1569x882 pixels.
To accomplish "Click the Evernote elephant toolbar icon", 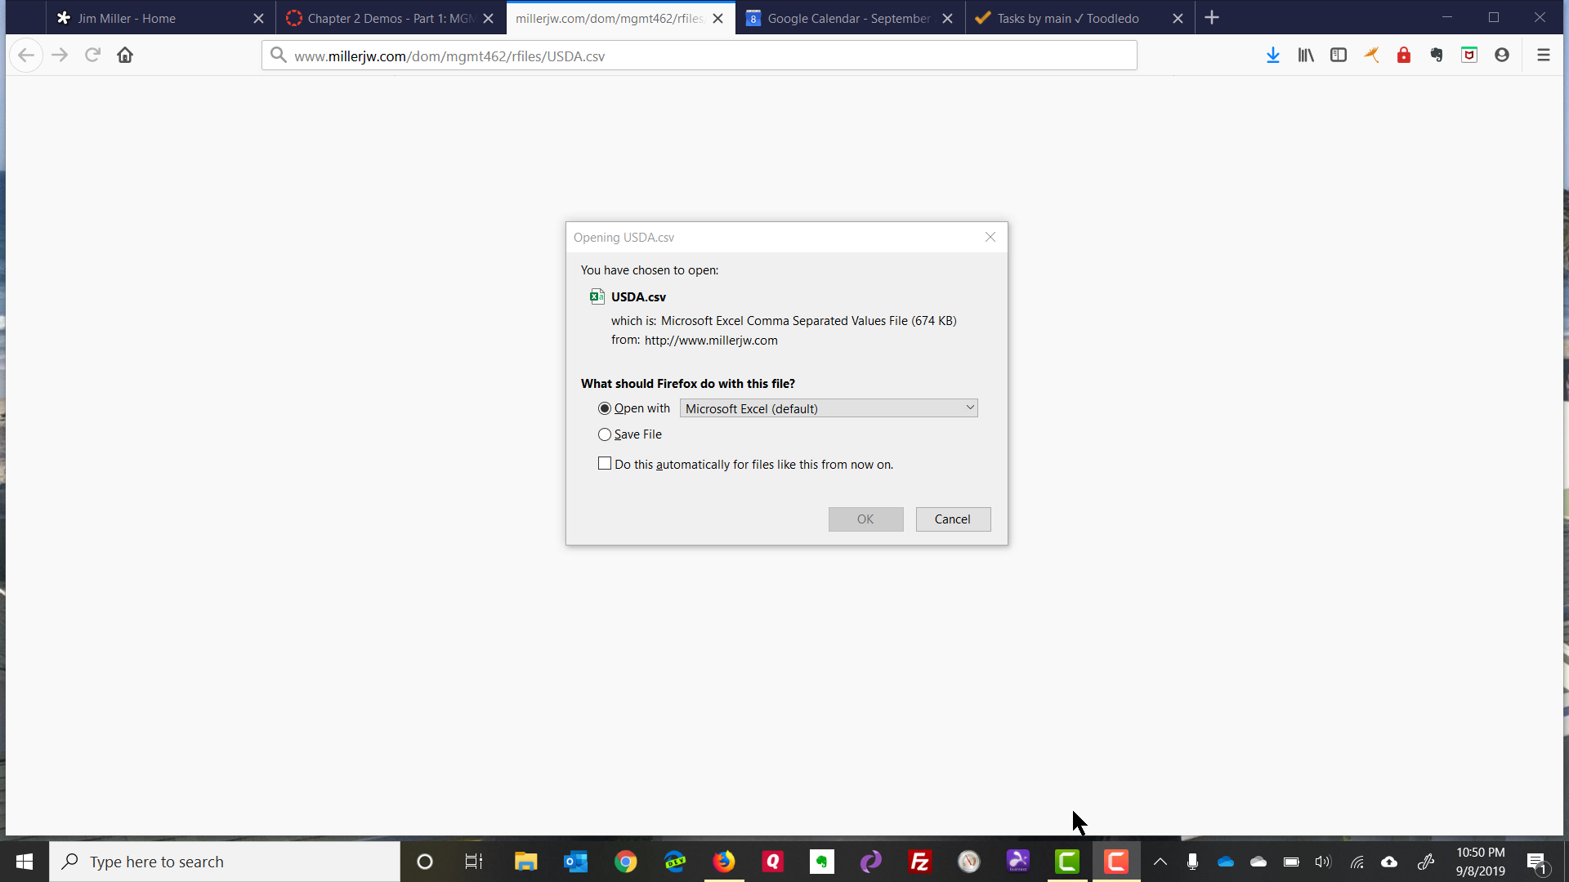I will (1436, 56).
